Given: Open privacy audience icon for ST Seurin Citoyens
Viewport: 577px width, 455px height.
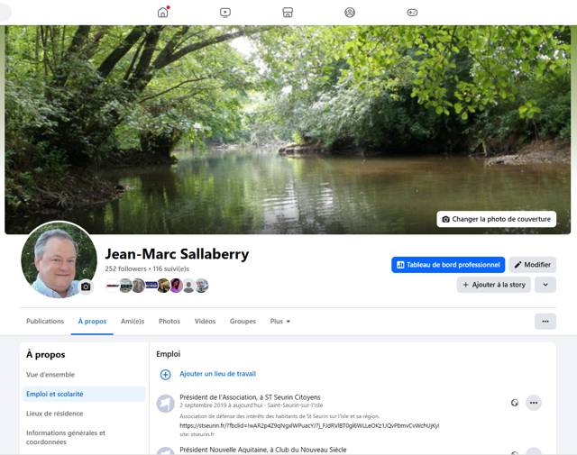Looking at the screenshot, I should pos(515,403).
